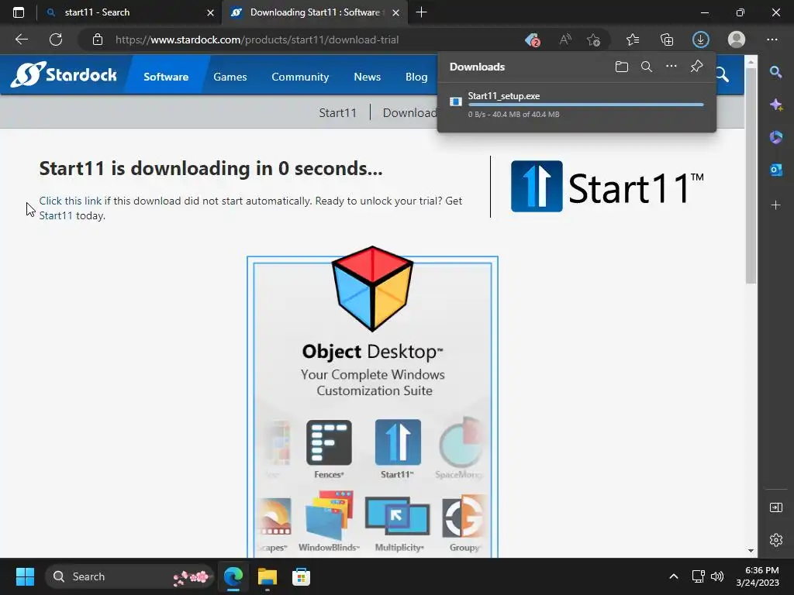Click the Object Desktop cube image
Image resolution: width=794 pixels, height=595 pixels.
pyautogui.click(x=373, y=288)
